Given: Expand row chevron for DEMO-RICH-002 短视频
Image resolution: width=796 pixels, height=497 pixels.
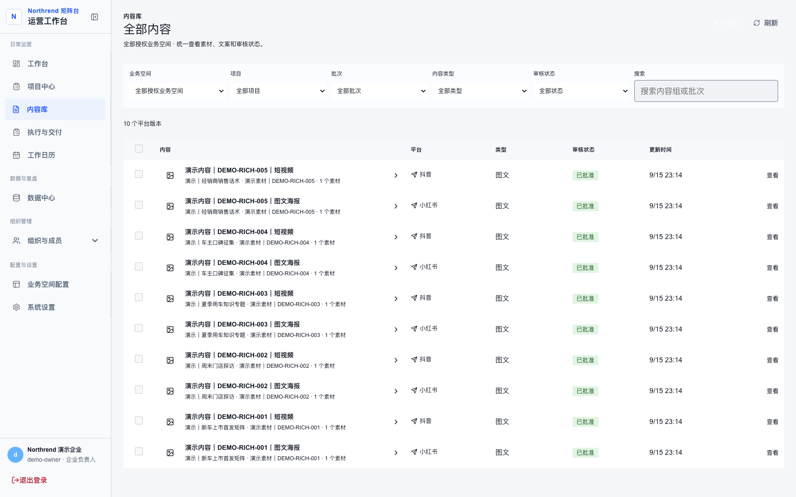Looking at the screenshot, I should [x=396, y=360].
